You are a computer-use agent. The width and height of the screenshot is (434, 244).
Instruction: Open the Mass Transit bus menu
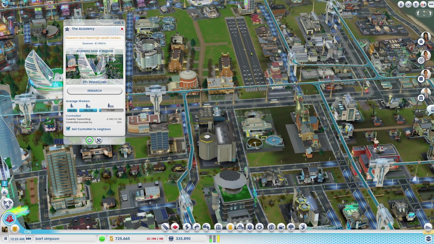[x=281, y=227]
